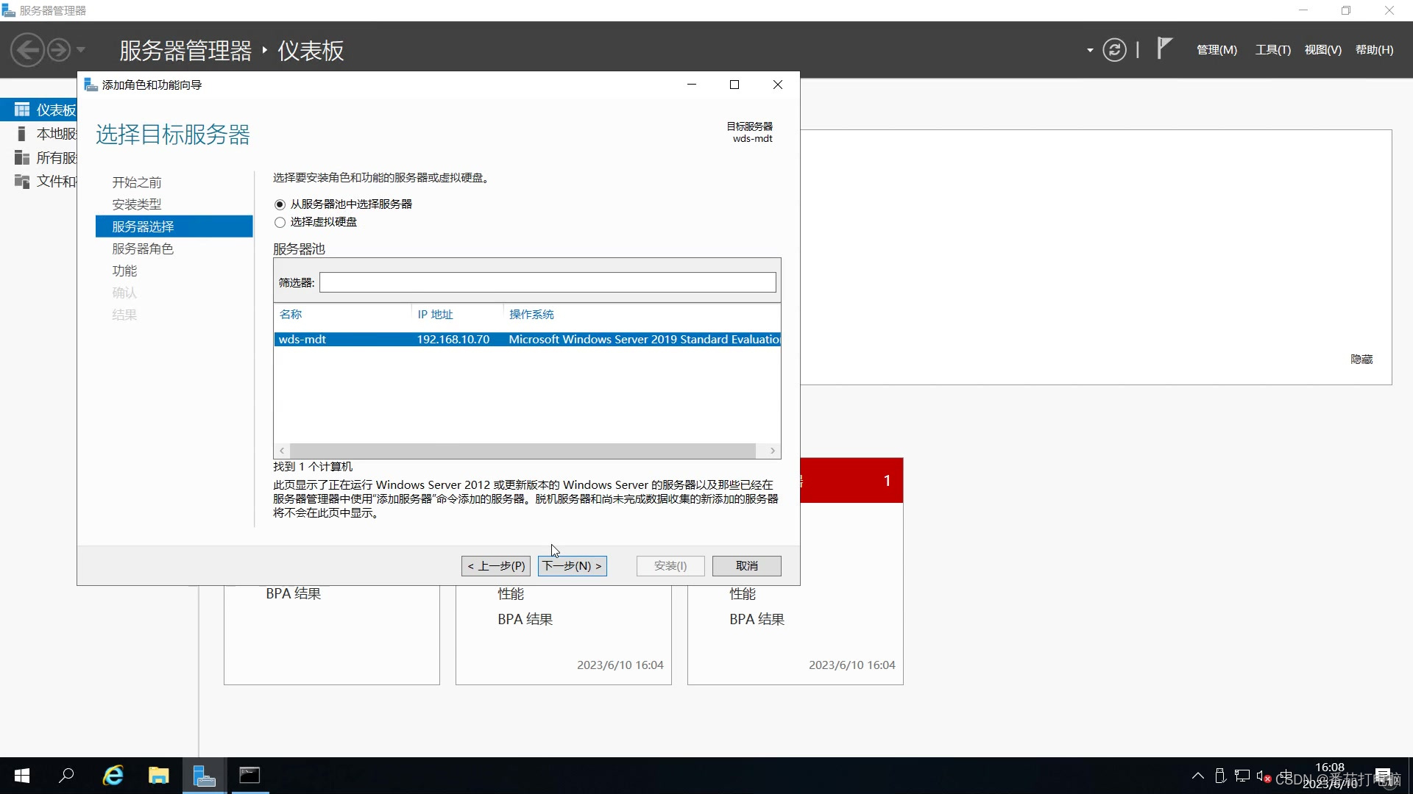Click the 所有服务器 sidebar icon

(22, 157)
